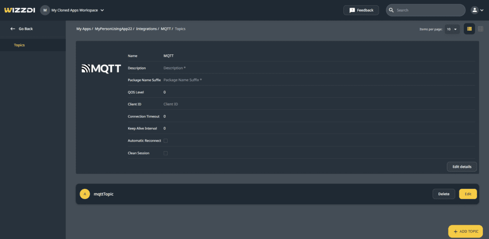
Task: Click the Wizzdi logo
Action: click(19, 10)
